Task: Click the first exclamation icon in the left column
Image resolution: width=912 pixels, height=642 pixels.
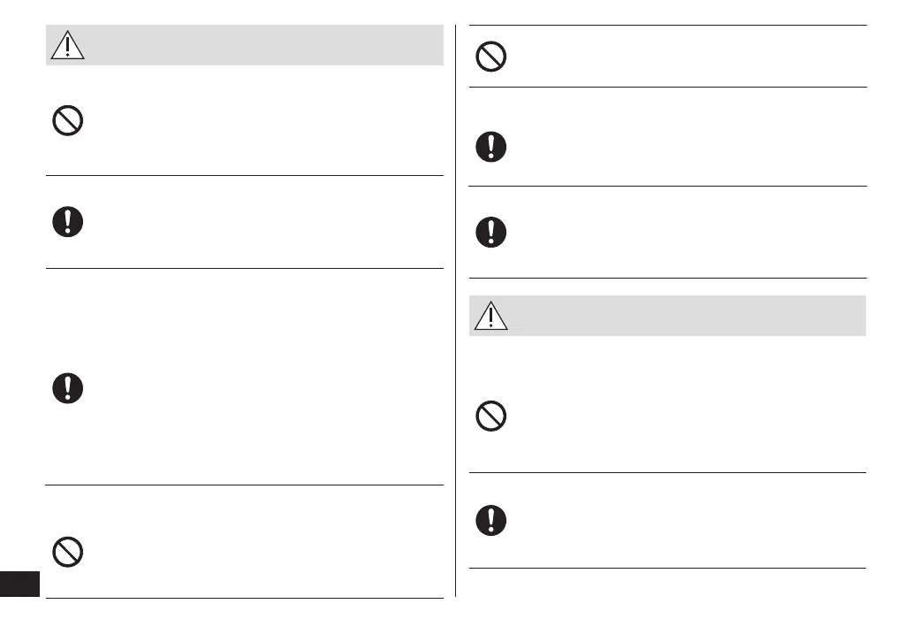Action: (68, 221)
